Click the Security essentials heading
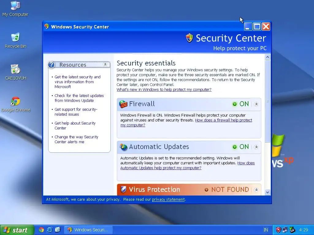Viewport: 314px width, 235px height. click(146, 63)
